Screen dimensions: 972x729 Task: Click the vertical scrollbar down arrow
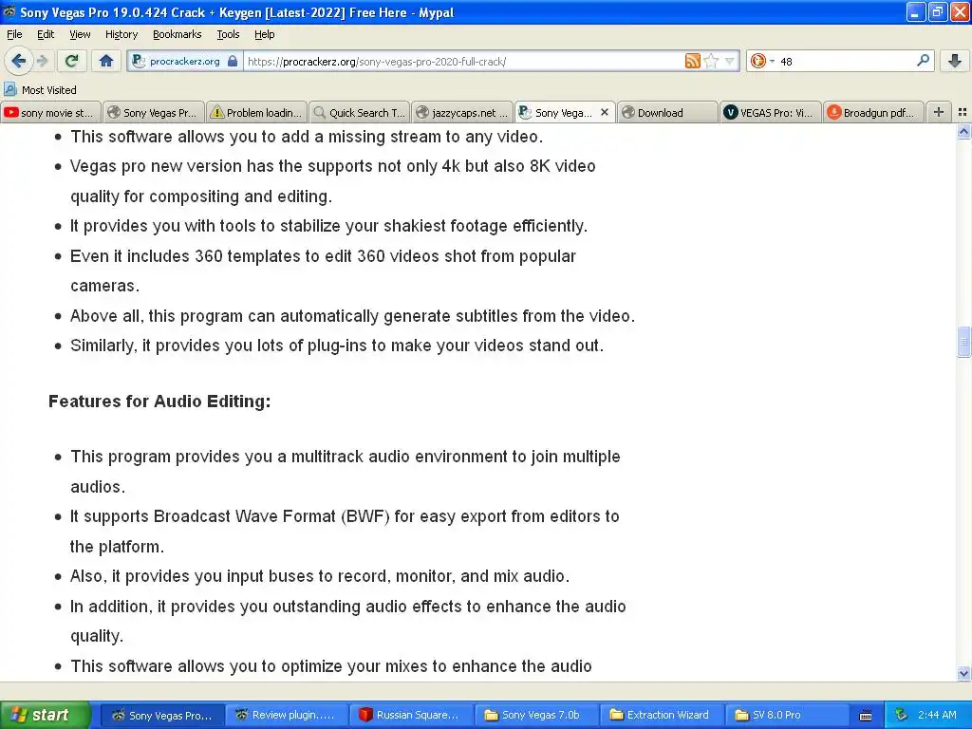pyautogui.click(x=963, y=673)
